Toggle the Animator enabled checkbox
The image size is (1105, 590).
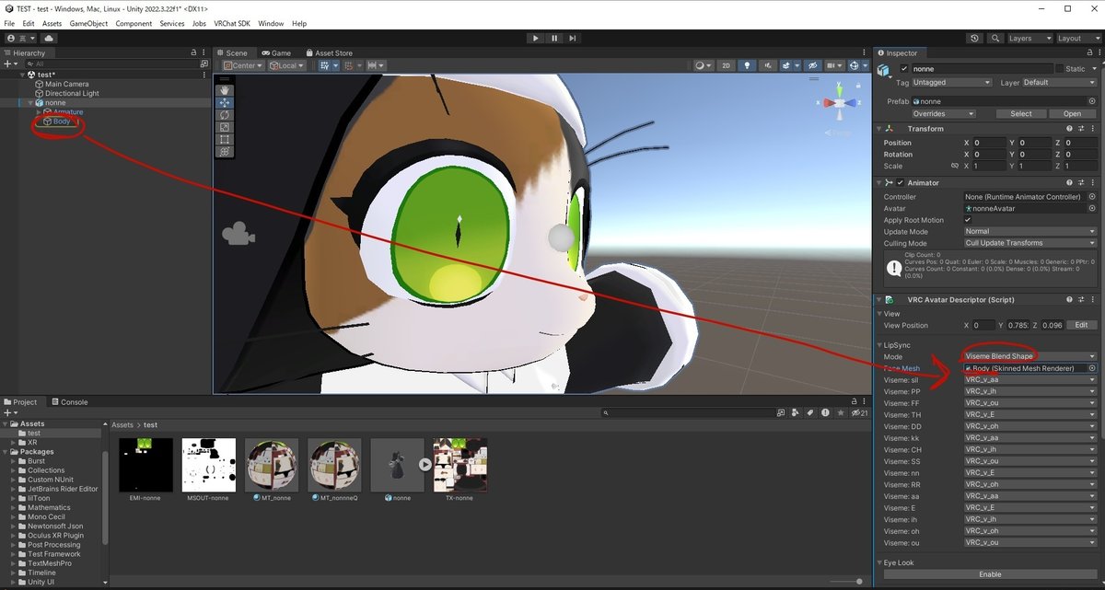[x=900, y=182]
